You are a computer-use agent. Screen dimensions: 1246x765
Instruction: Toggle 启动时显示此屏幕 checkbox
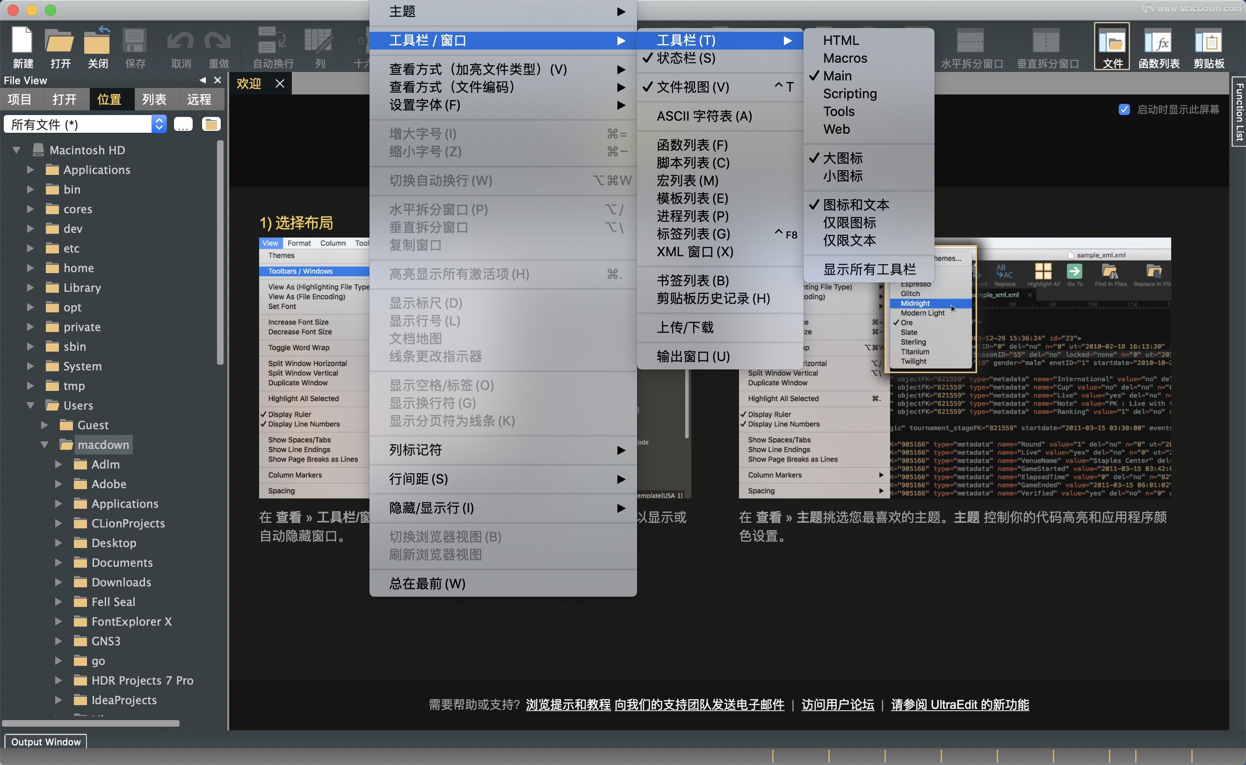click(1124, 109)
